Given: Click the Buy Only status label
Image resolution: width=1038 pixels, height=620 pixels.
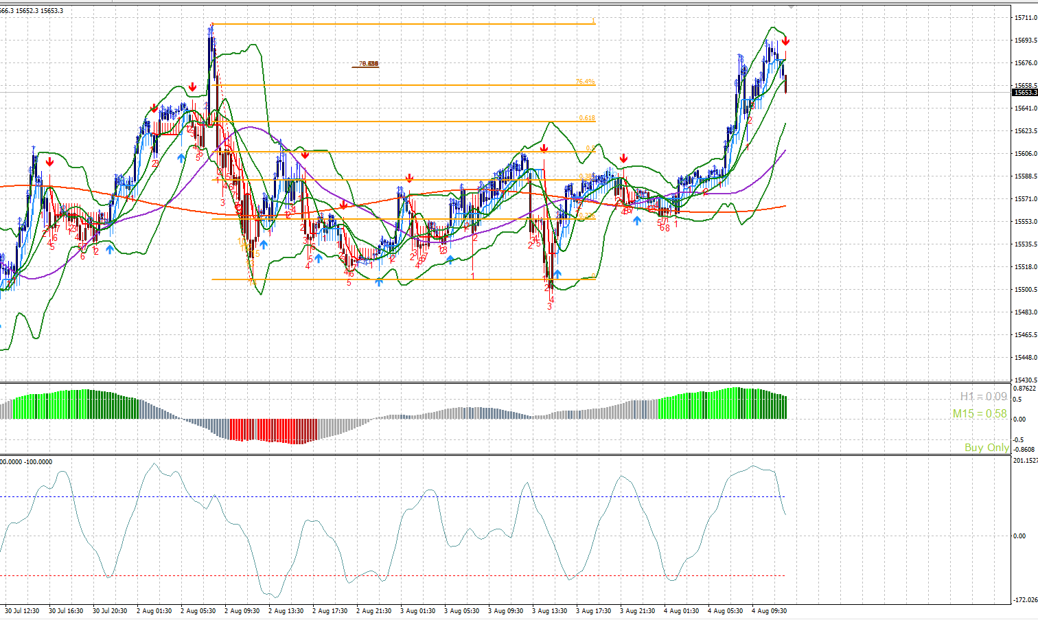Looking at the screenshot, I should pos(987,447).
